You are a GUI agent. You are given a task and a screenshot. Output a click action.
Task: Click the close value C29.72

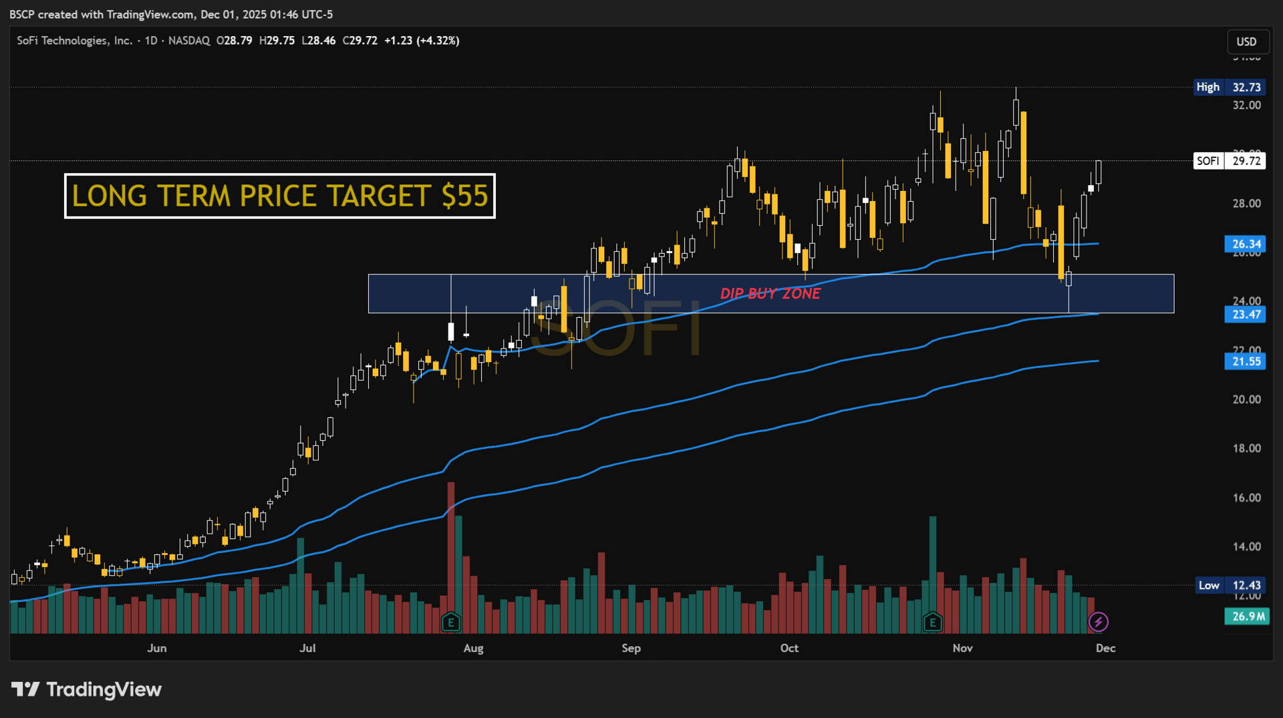tap(360, 41)
